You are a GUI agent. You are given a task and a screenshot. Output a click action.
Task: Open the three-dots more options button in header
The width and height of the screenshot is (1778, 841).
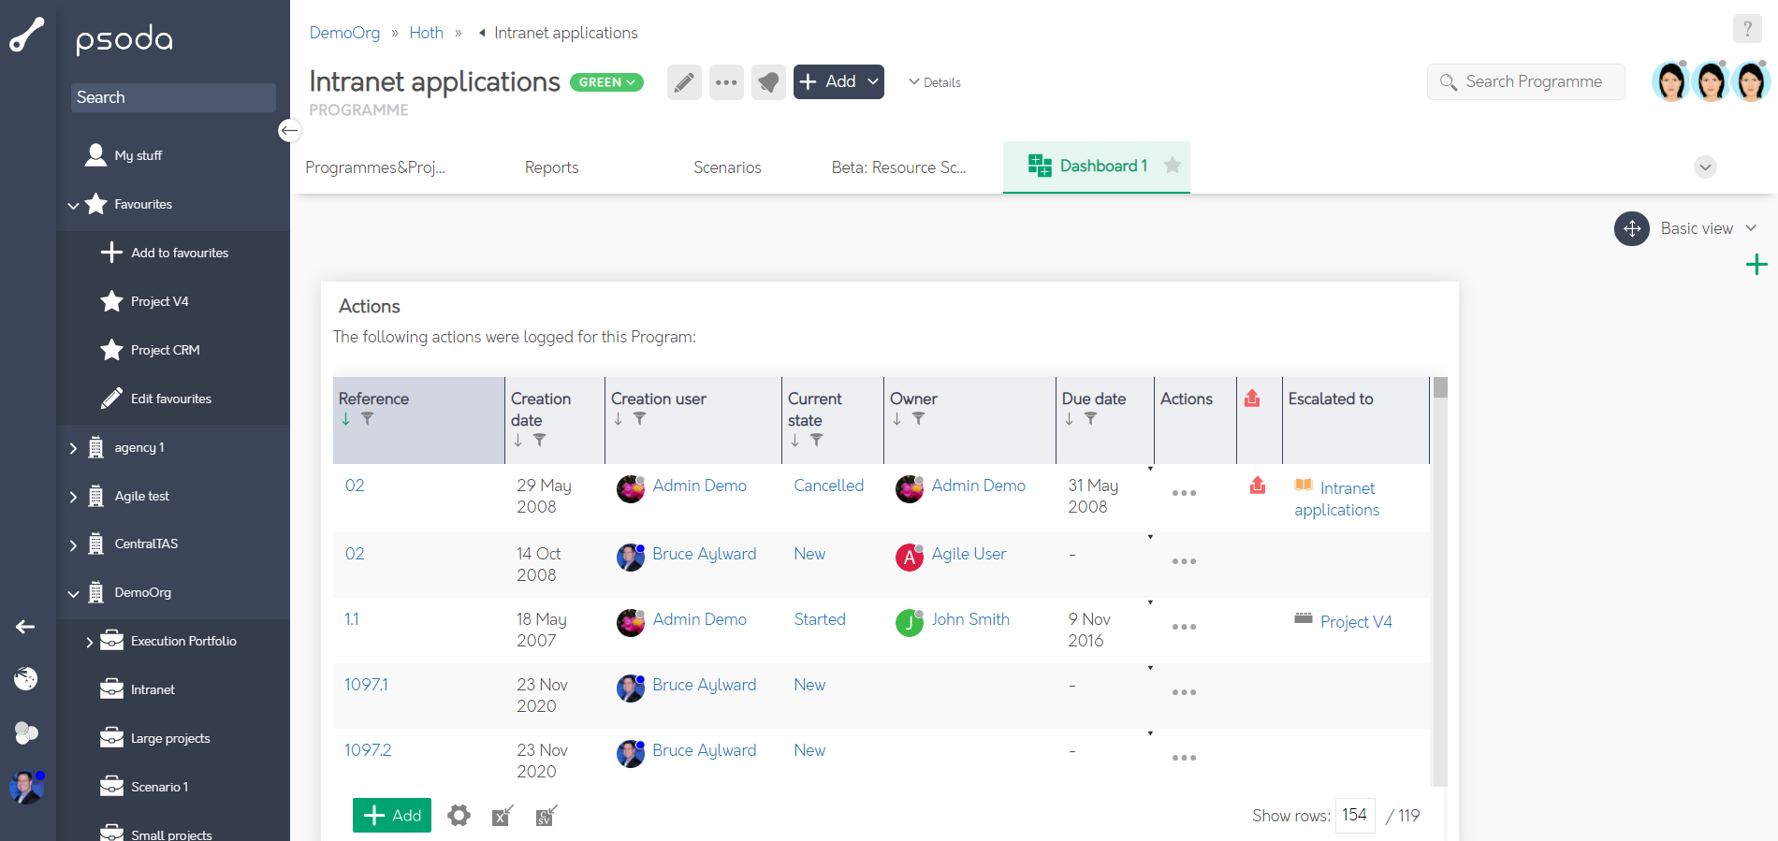[726, 82]
